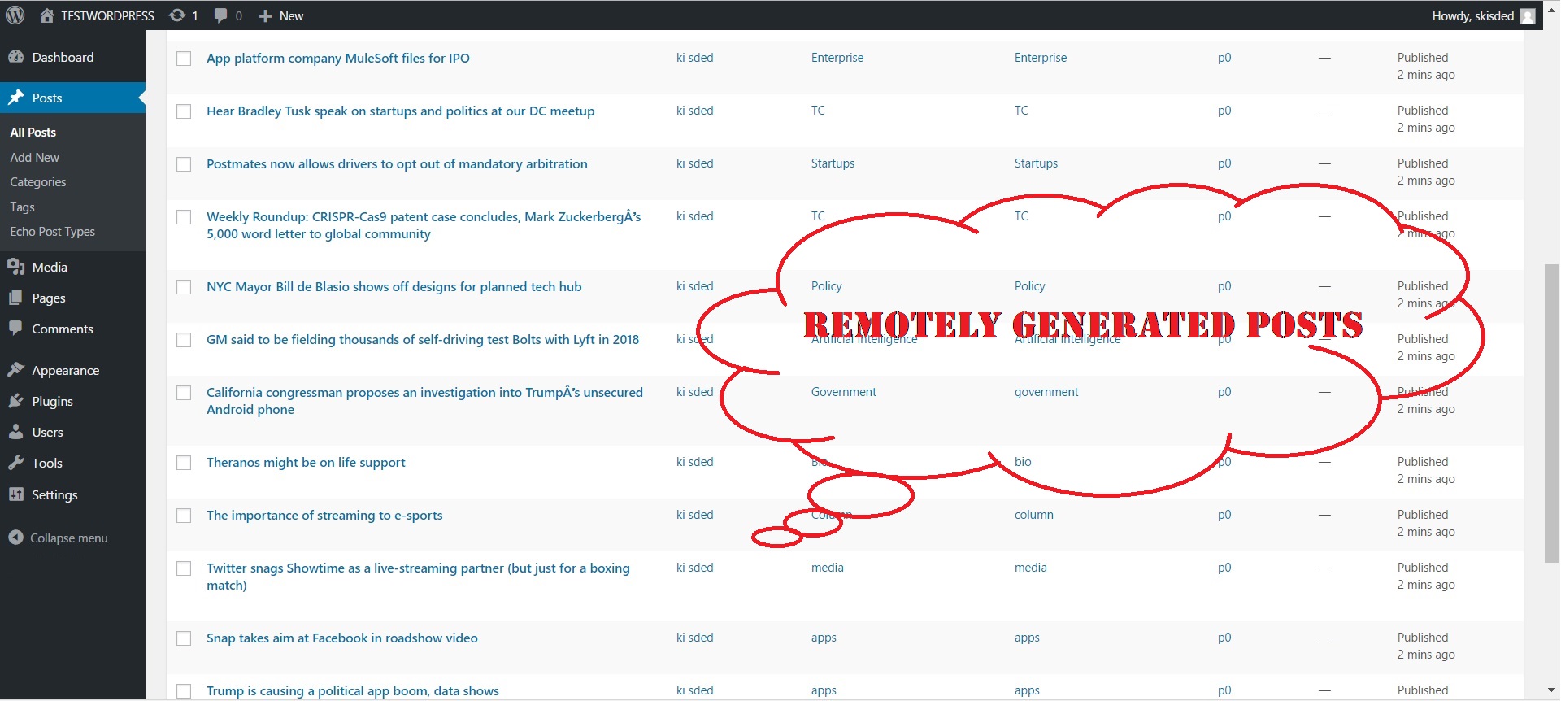Screen dimensions: 1561x701
Task: Open post 'App platform company MuleSoft files for IPO'
Action: click(x=338, y=58)
